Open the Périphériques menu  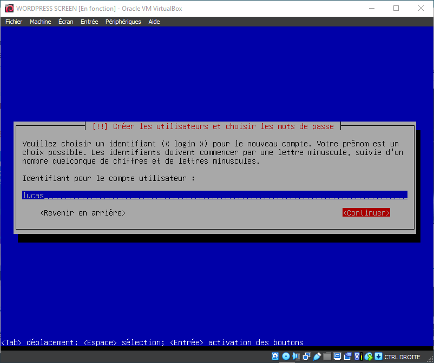tap(123, 22)
